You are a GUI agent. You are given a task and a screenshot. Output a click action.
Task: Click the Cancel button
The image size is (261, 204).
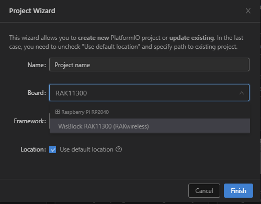(x=204, y=190)
